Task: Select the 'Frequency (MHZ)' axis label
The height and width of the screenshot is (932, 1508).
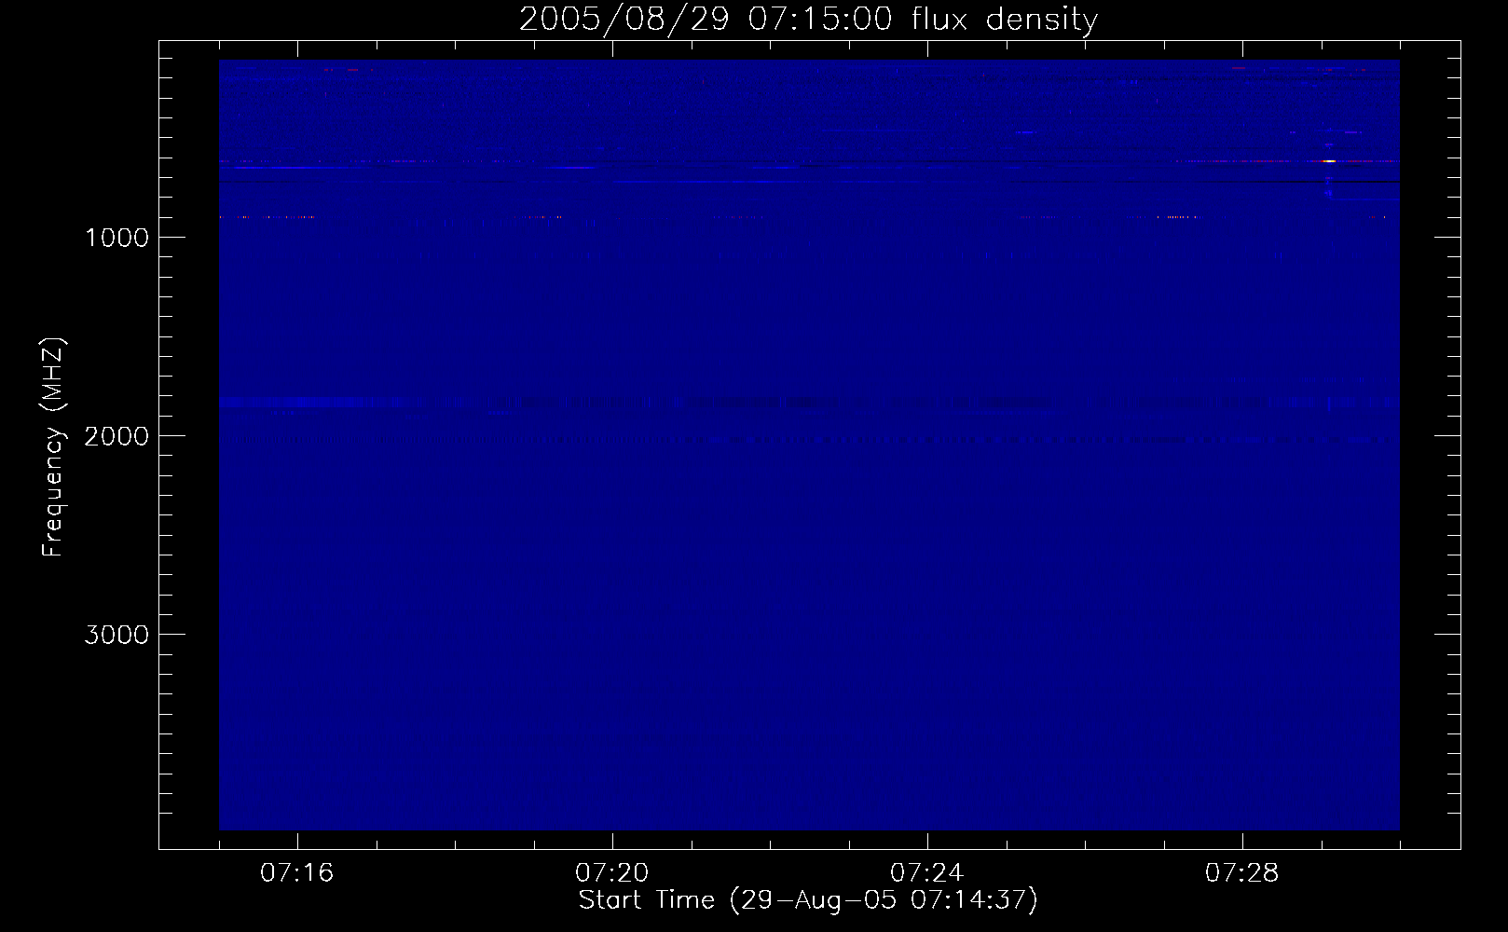Action: 53,447
